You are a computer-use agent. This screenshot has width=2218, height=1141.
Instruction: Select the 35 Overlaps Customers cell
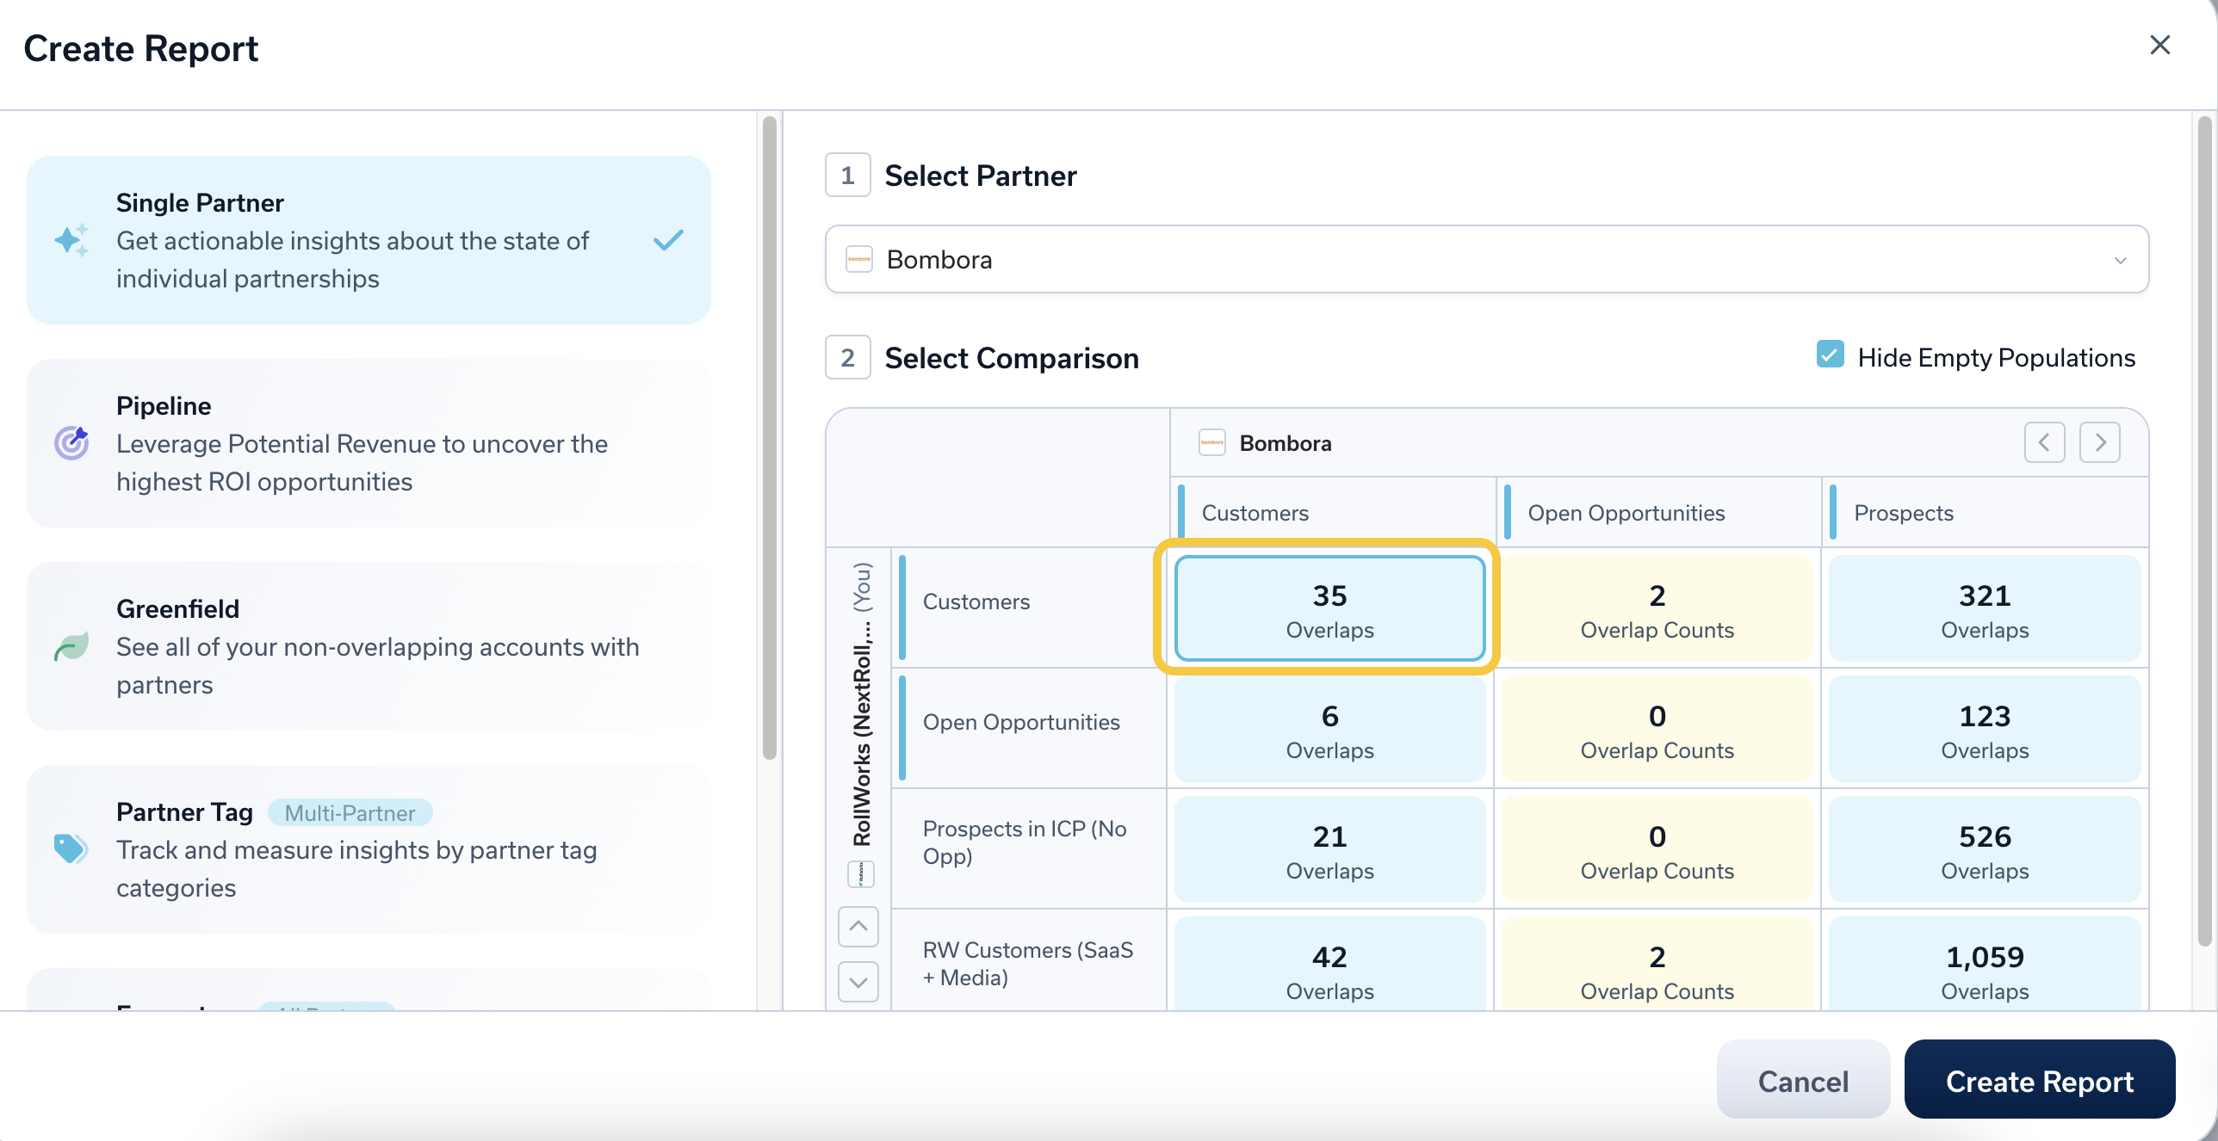(x=1329, y=609)
